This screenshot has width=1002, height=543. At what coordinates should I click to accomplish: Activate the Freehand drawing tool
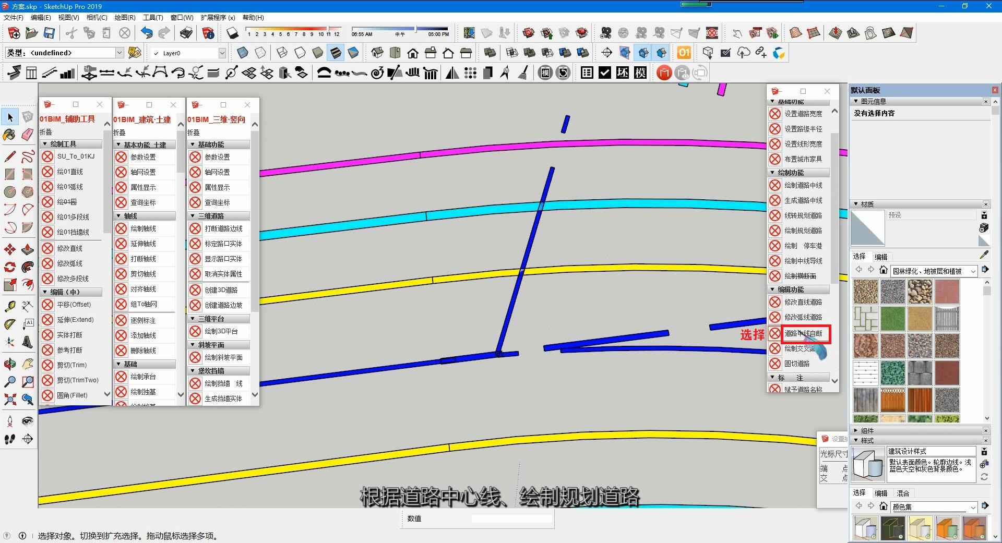[28, 156]
